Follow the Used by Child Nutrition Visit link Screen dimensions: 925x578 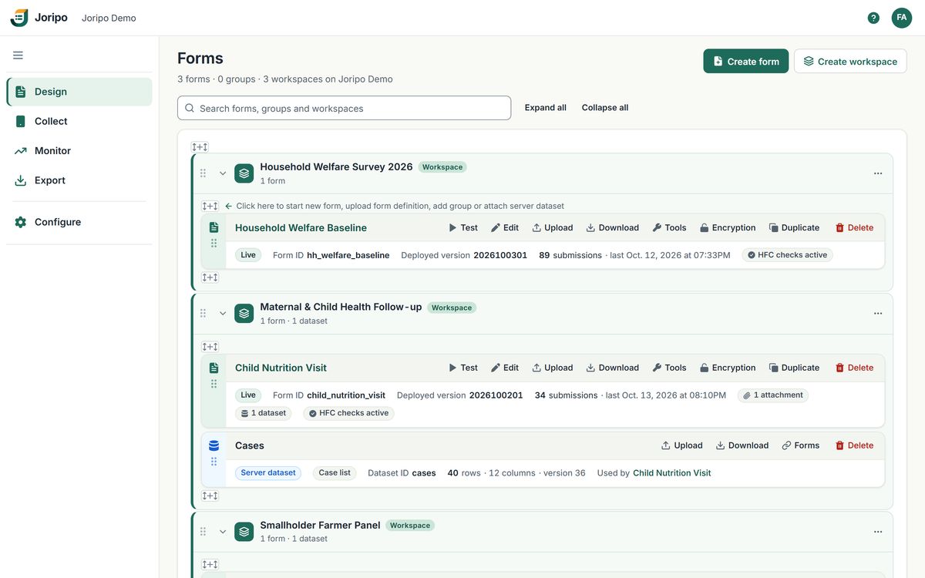[672, 473]
